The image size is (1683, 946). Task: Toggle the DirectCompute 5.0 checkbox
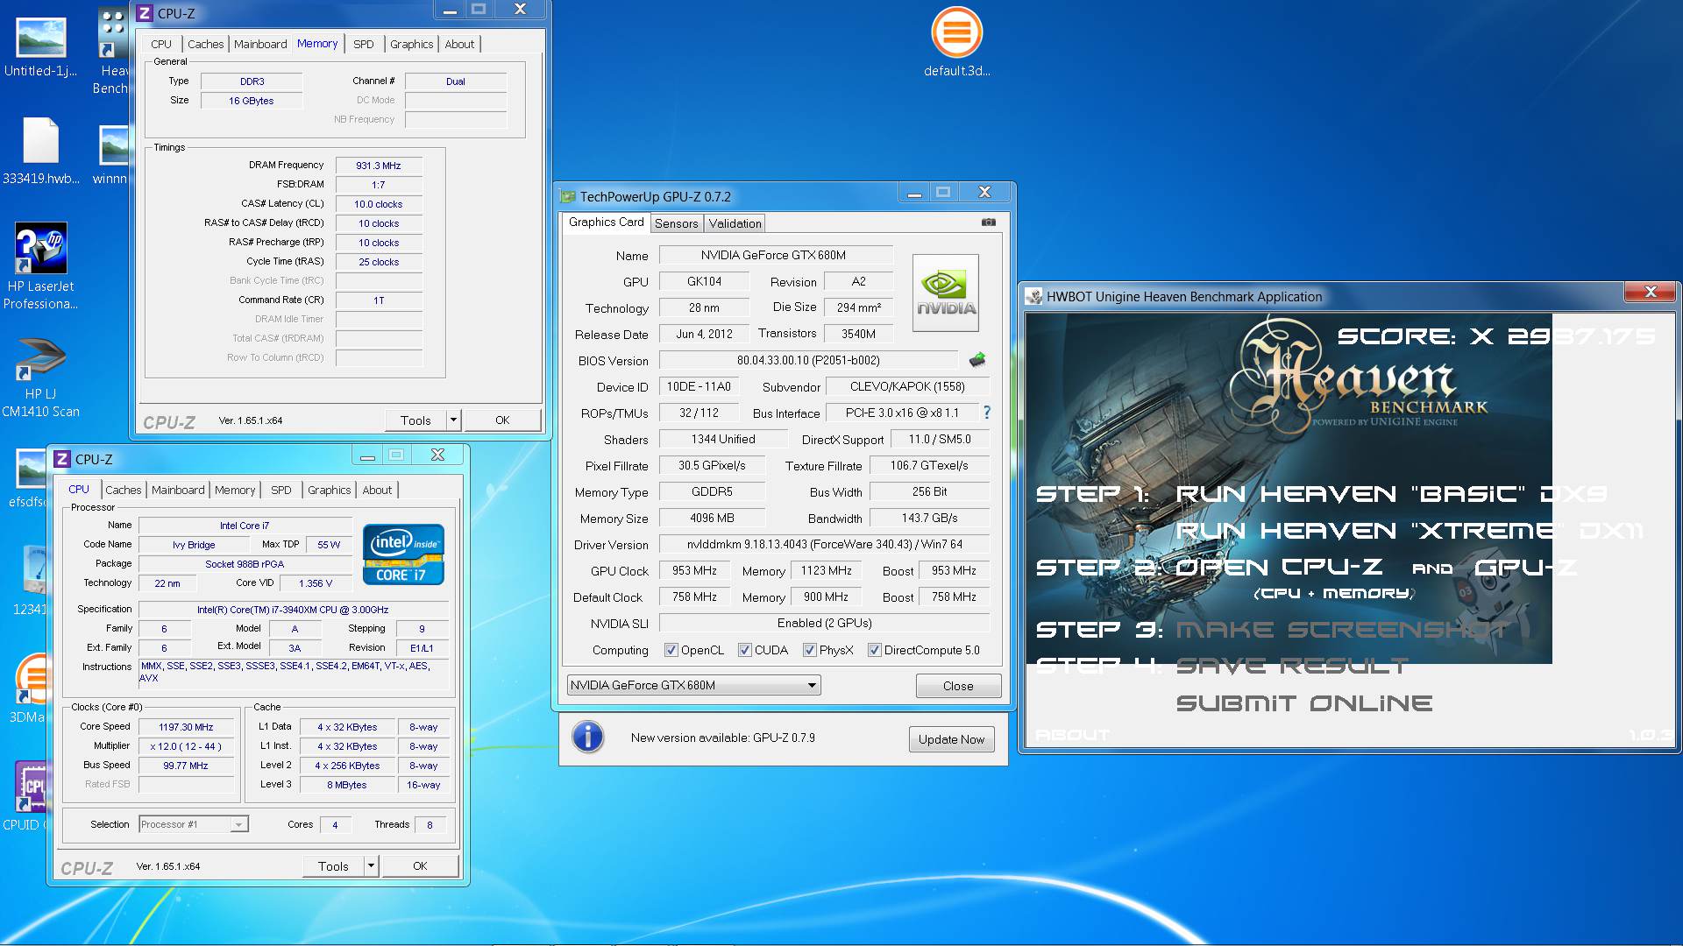click(x=875, y=650)
